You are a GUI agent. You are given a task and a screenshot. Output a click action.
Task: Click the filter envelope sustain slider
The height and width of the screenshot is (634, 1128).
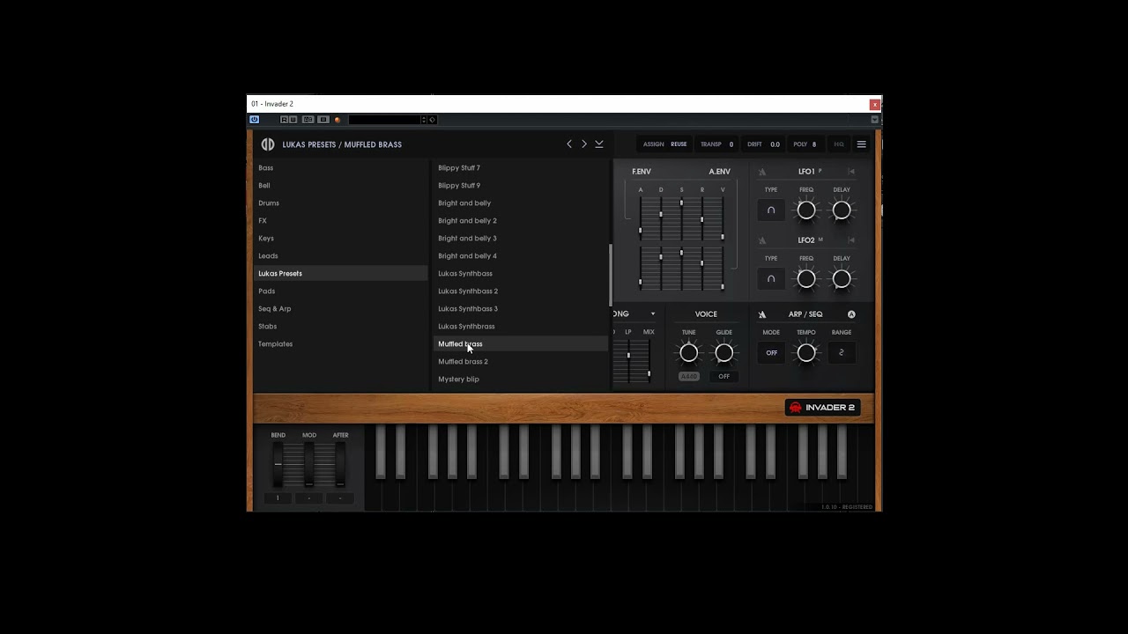point(681,218)
